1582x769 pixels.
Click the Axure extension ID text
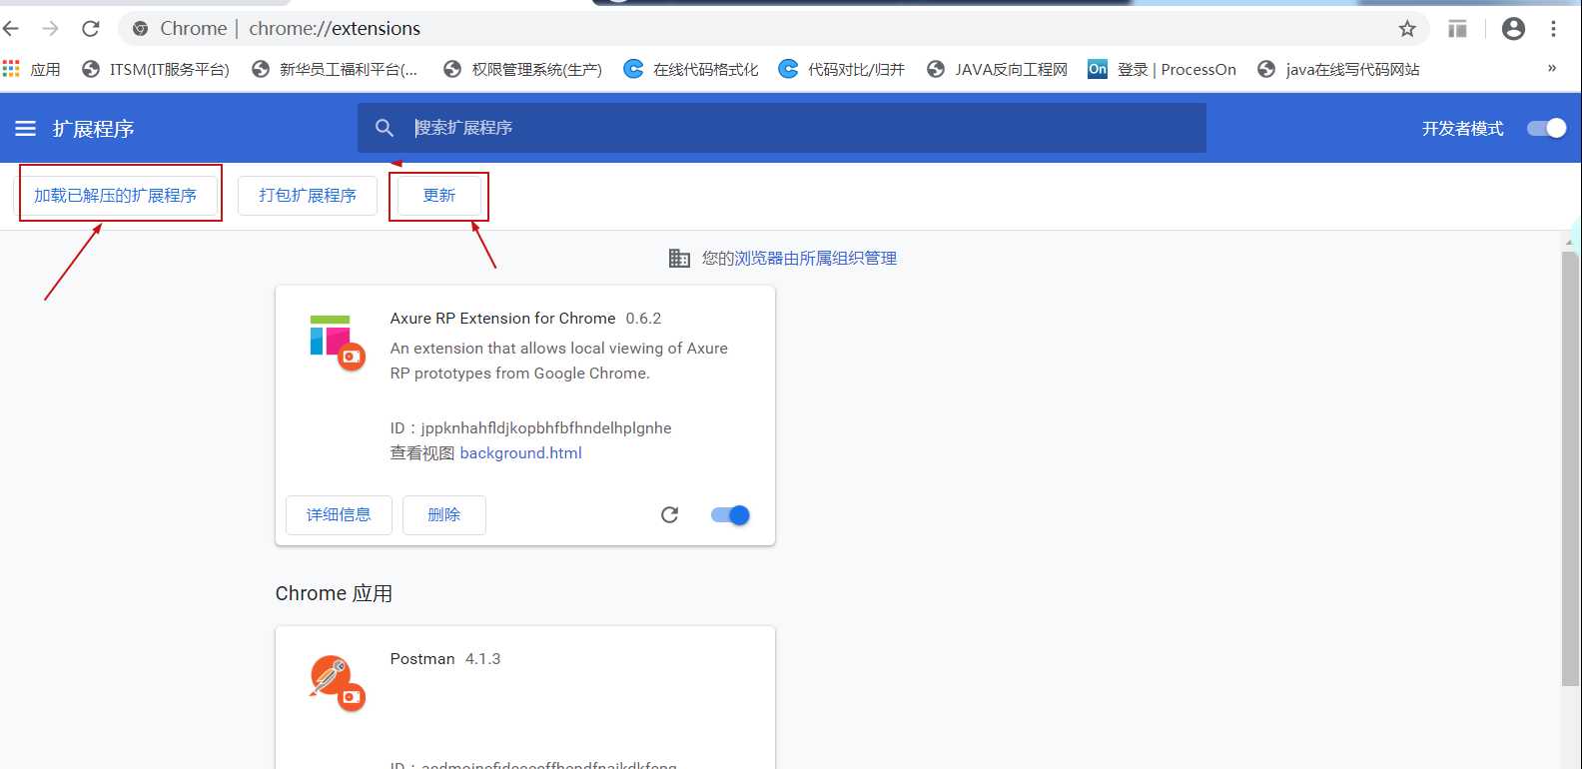(530, 428)
